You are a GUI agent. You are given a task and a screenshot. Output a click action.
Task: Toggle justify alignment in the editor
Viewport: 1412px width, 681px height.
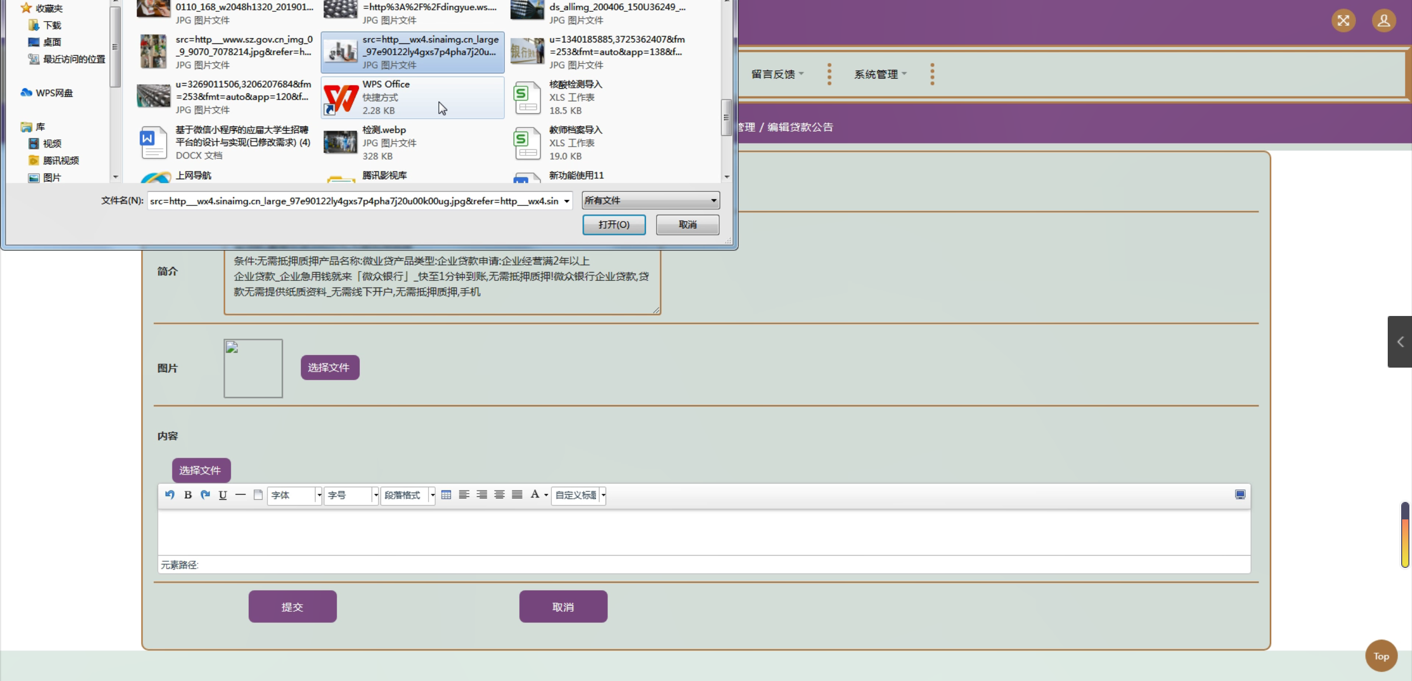(x=517, y=495)
